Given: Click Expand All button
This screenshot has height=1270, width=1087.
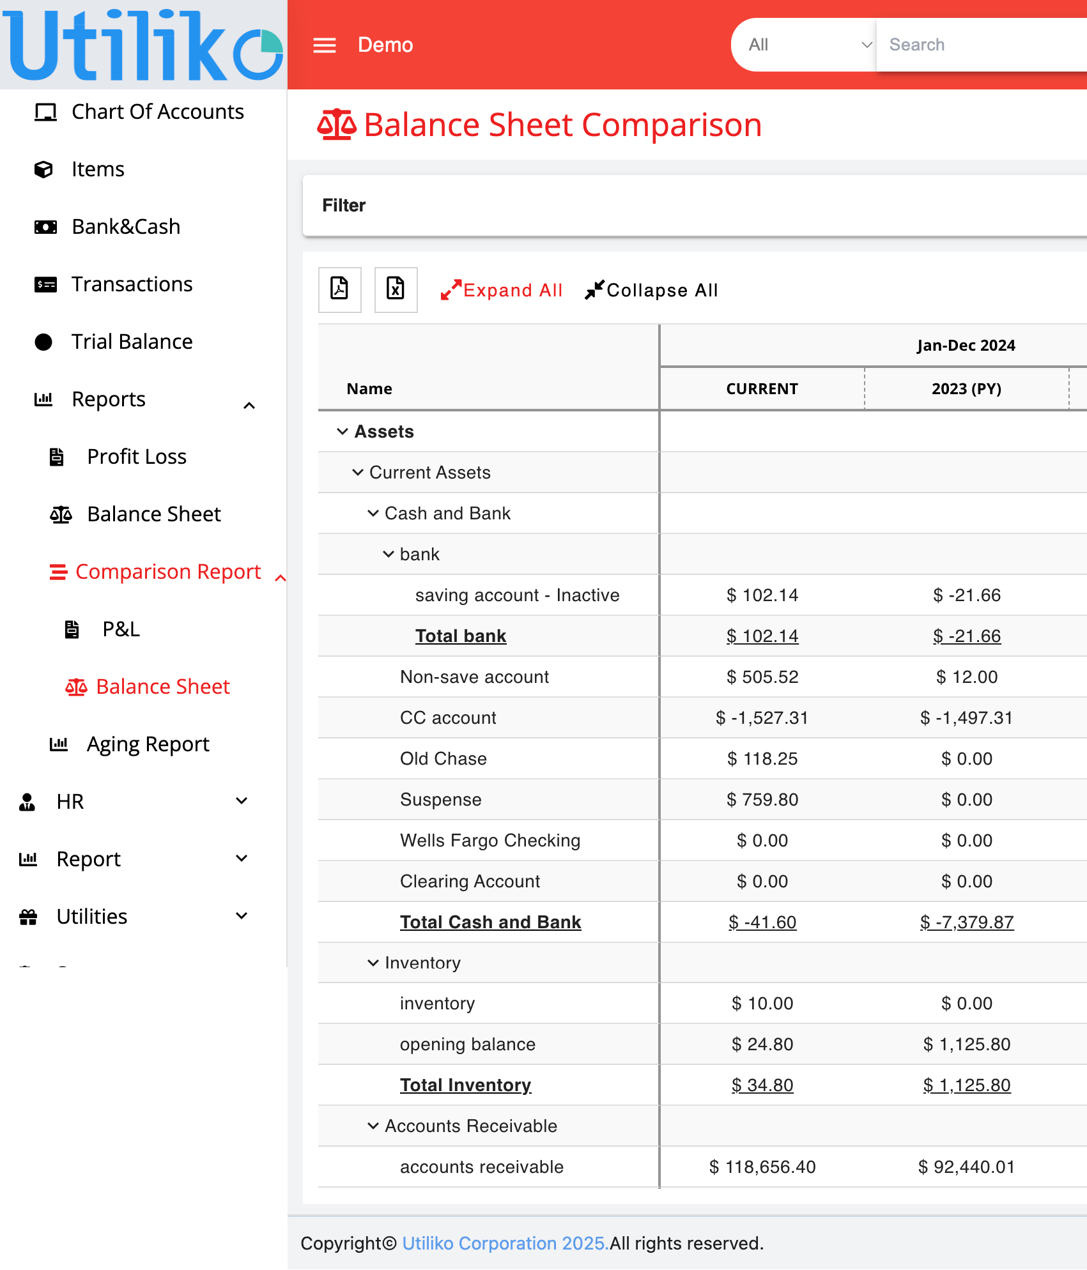Looking at the screenshot, I should click(x=502, y=290).
